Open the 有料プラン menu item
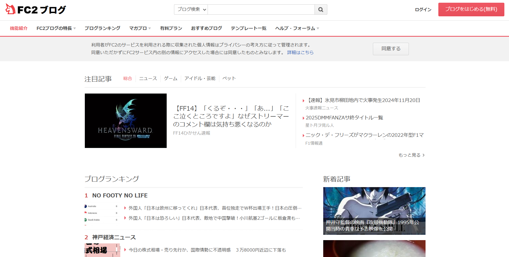Screen dimensions: 509x257 (171, 28)
